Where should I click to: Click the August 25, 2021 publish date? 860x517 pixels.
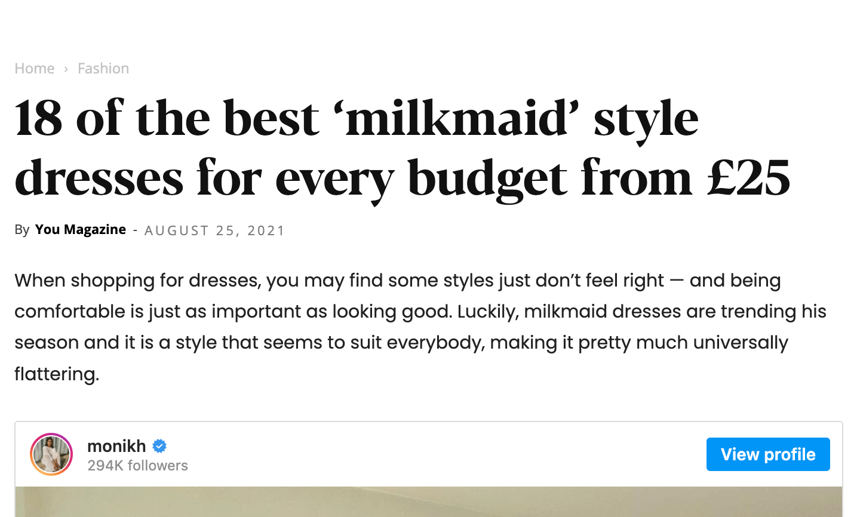(214, 230)
